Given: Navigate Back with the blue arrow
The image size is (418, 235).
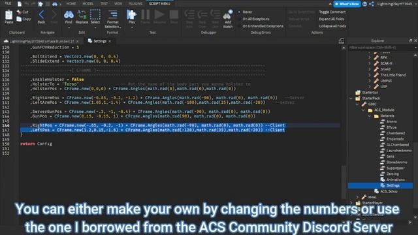Looking at the screenshot, I should pos(41,14).
